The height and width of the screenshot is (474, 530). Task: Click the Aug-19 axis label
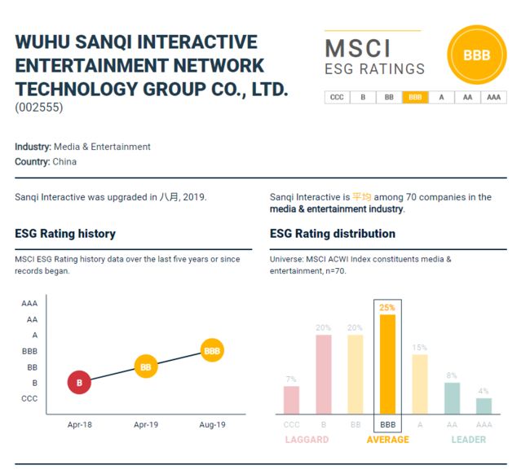tap(212, 424)
